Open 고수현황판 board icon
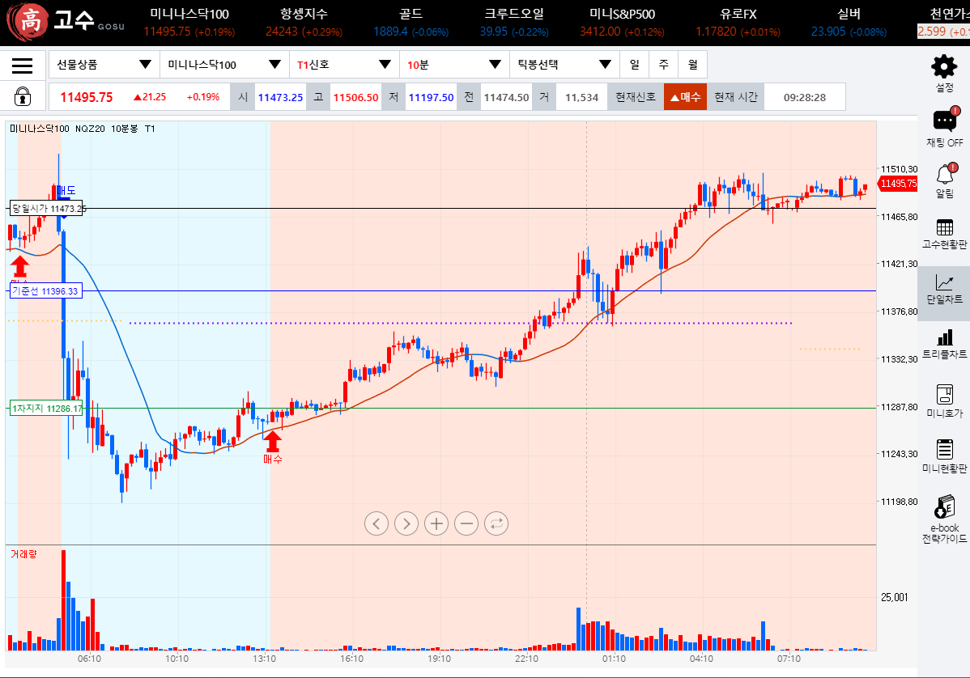970x678 pixels. click(944, 235)
